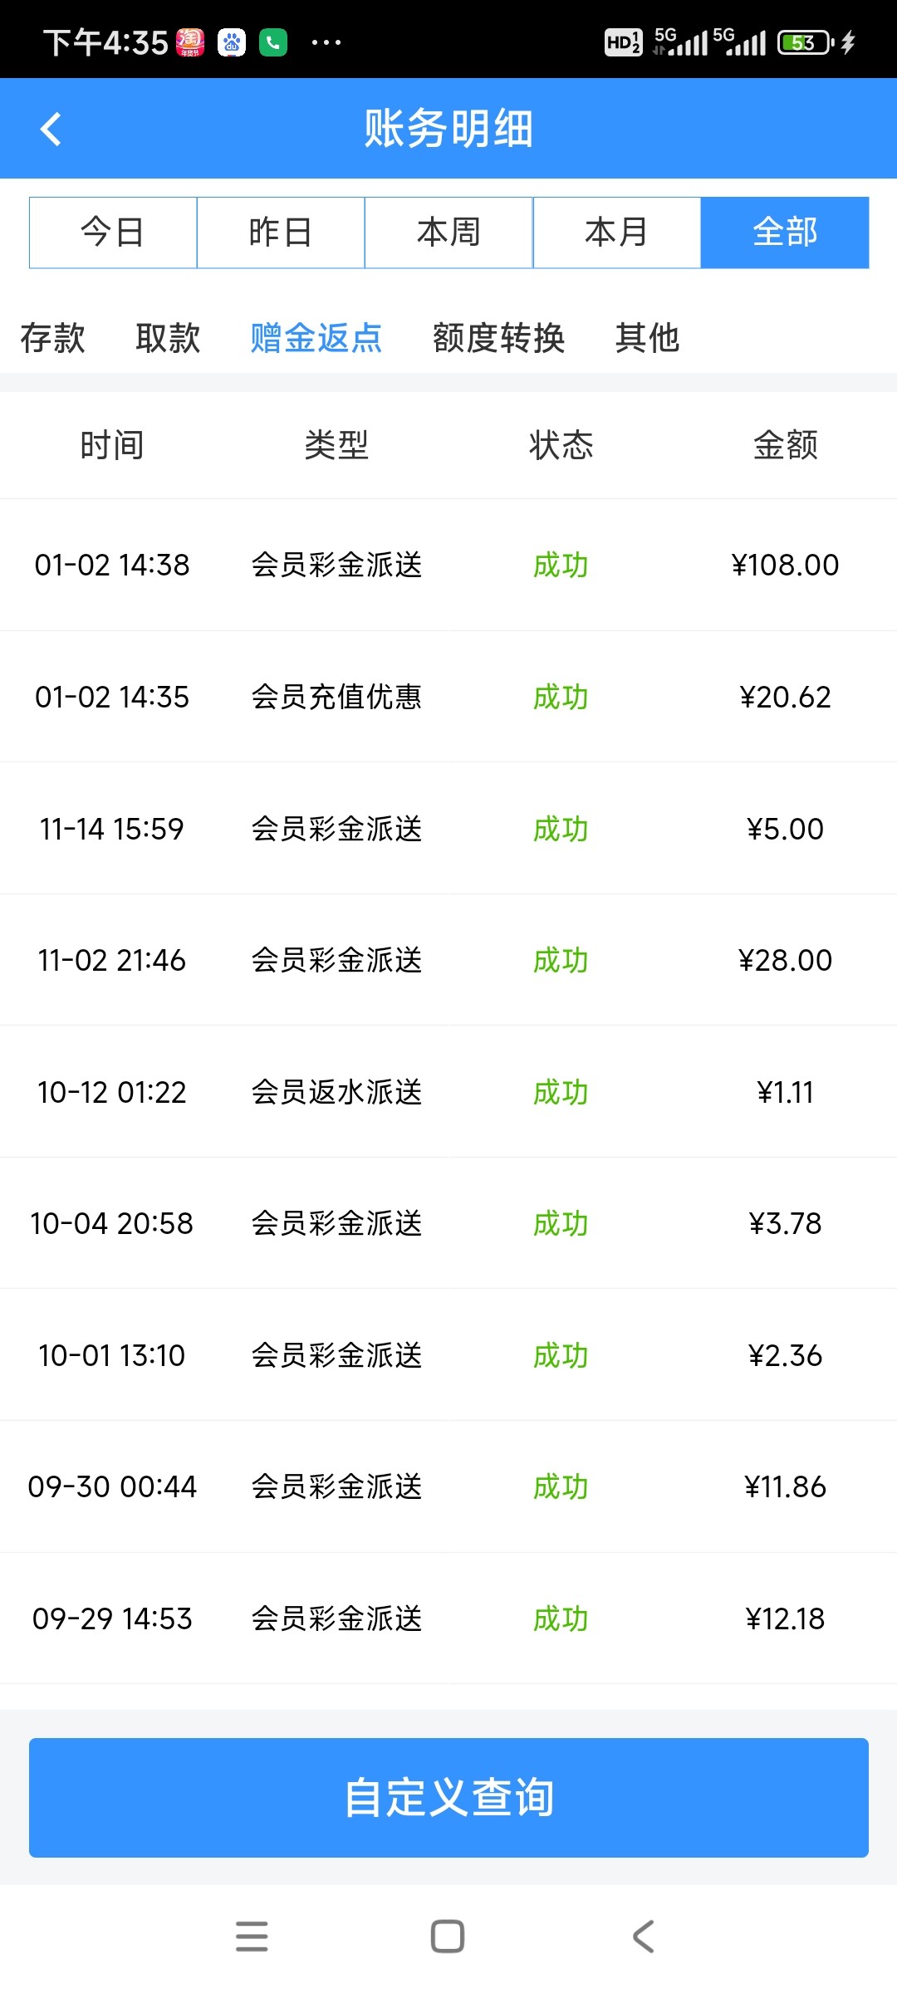The height and width of the screenshot is (1993, 897).
Task: Select the 今日 date filter
Action: click(x=113, y=233)
